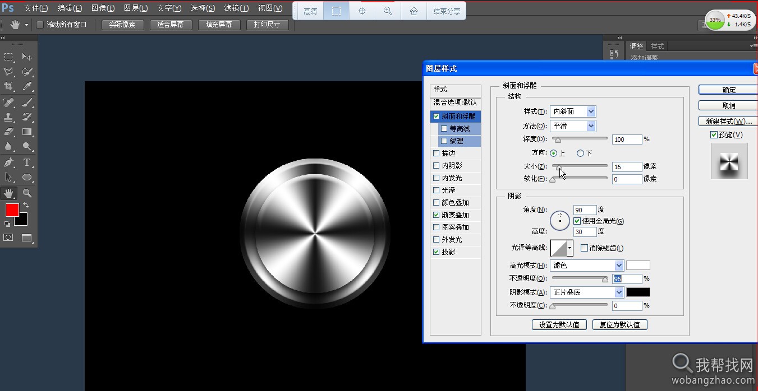The image size is (758, 391).
Task: Select the Down direction radio button
Action: [x=580, y=153]
